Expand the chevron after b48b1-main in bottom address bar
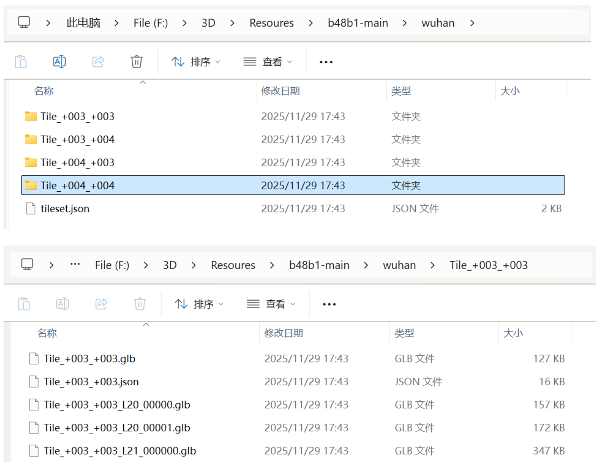609x465 pixels. [366, 265]
